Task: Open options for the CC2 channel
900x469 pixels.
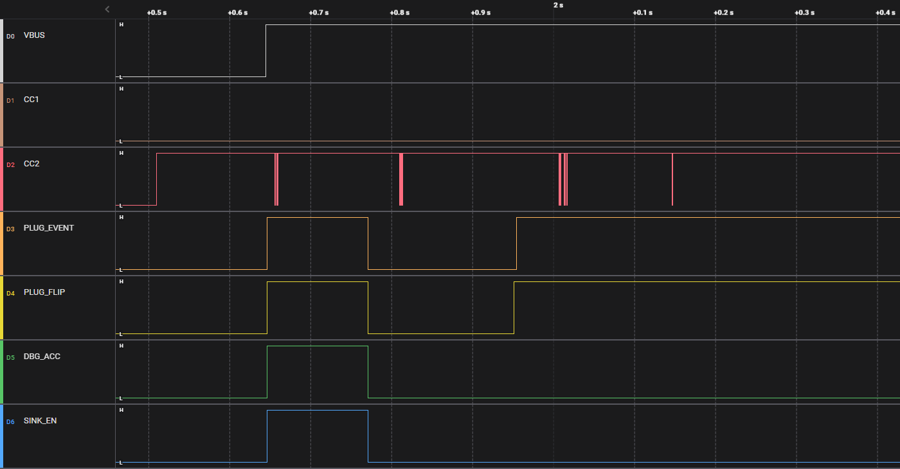Action: pos(30,164)
